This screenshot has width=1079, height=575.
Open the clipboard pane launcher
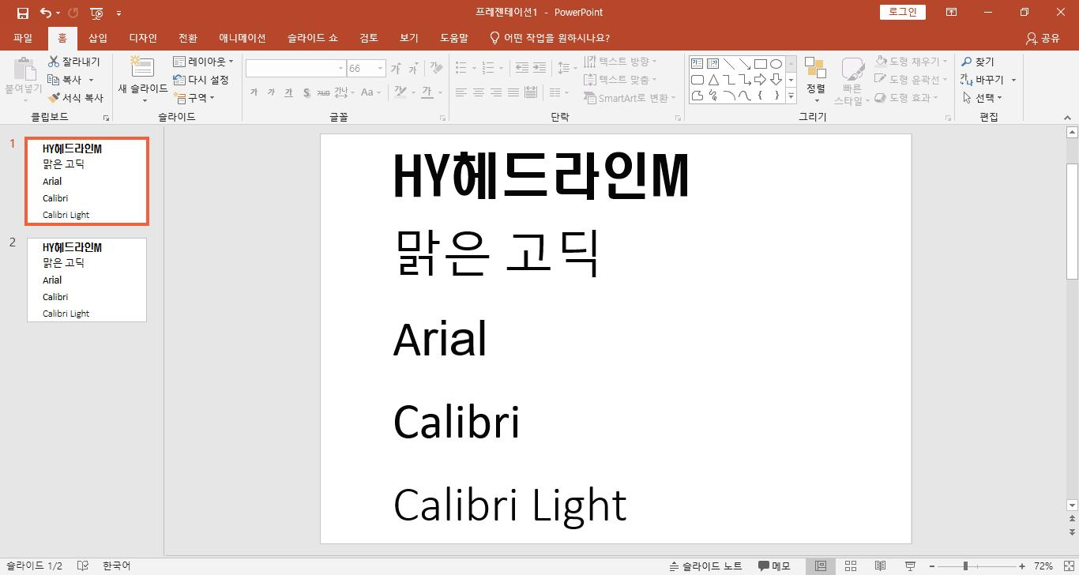tap(106, 118)
